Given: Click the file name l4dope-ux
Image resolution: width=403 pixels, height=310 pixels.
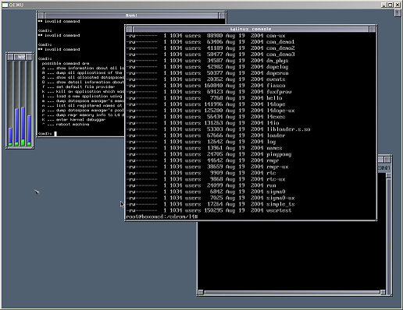Looking at the screenshot, I should pyautogui.click(x=280, y=111).
